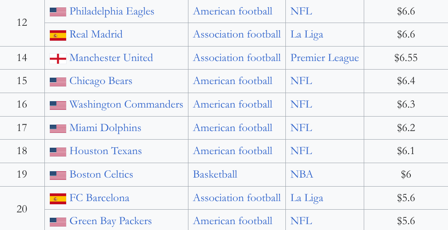This screenshot has height=230, width=448.
Task: Click the US flag beside Miami Dolphins
Action: click(x=58, y=128)
